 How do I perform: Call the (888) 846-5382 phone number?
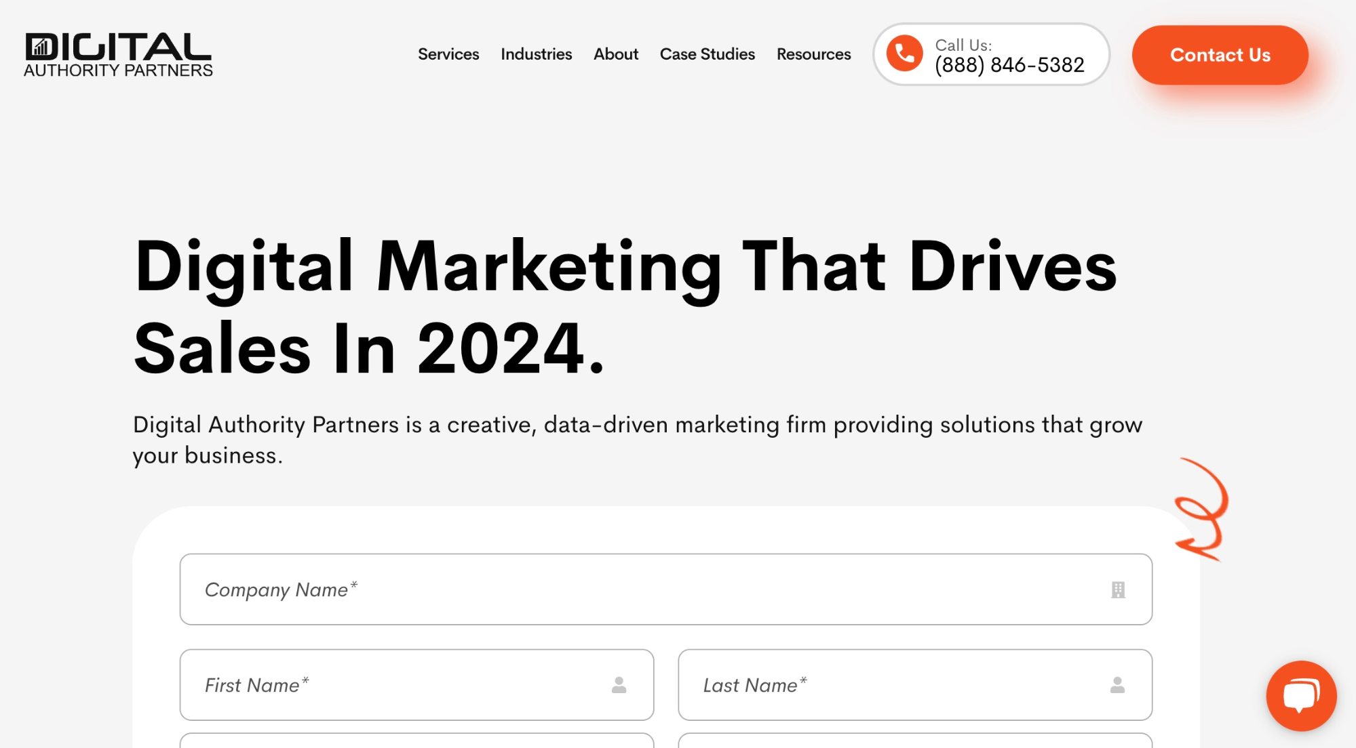tap(1009, 65)
